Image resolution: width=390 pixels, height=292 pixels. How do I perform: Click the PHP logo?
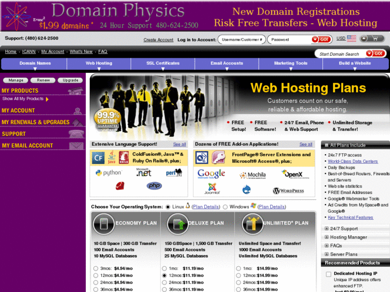pos(154,185)
